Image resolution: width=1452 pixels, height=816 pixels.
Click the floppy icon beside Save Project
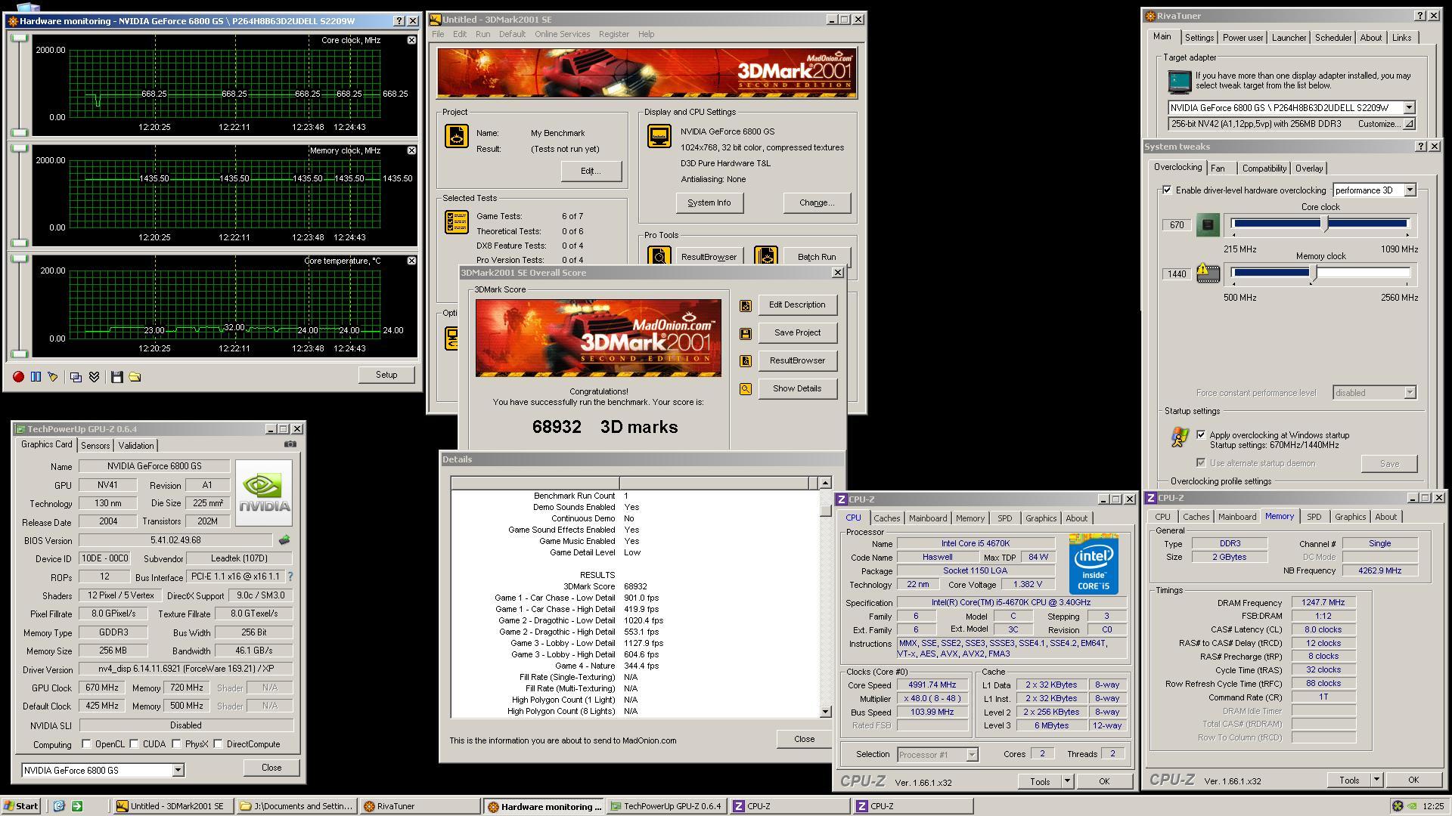[x=746, y=333]
